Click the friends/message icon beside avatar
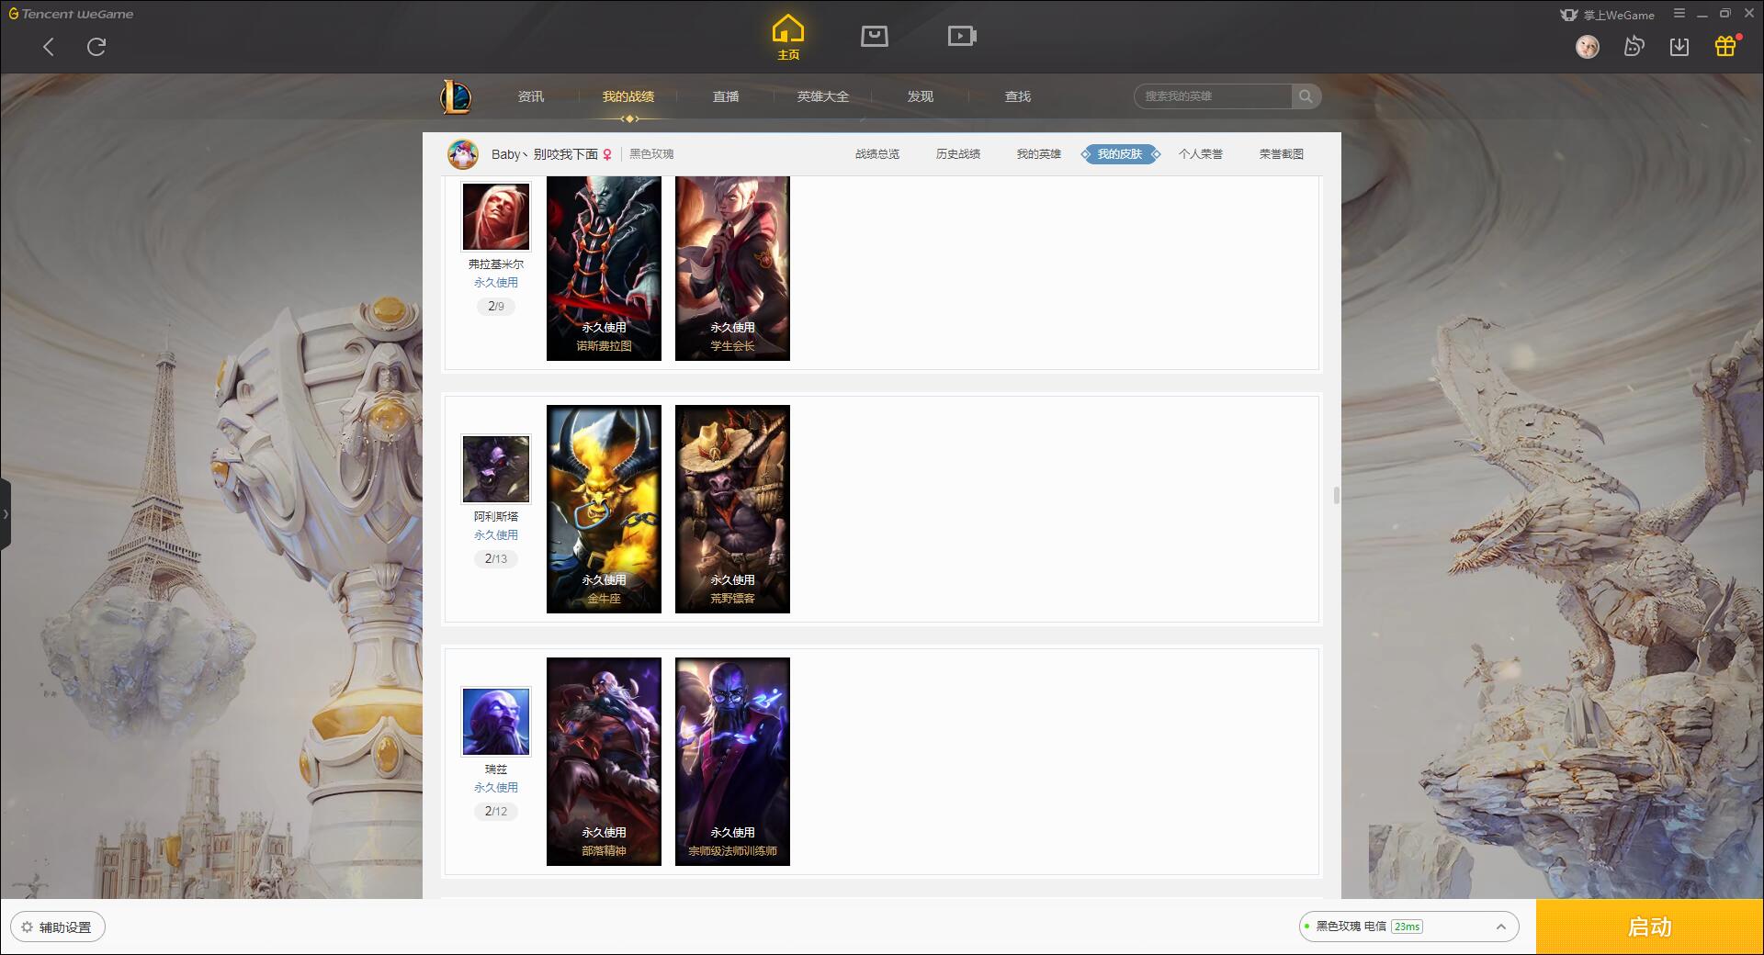Image resolution: width=1764 pixels, height=955 pixels. [1634, 47]
